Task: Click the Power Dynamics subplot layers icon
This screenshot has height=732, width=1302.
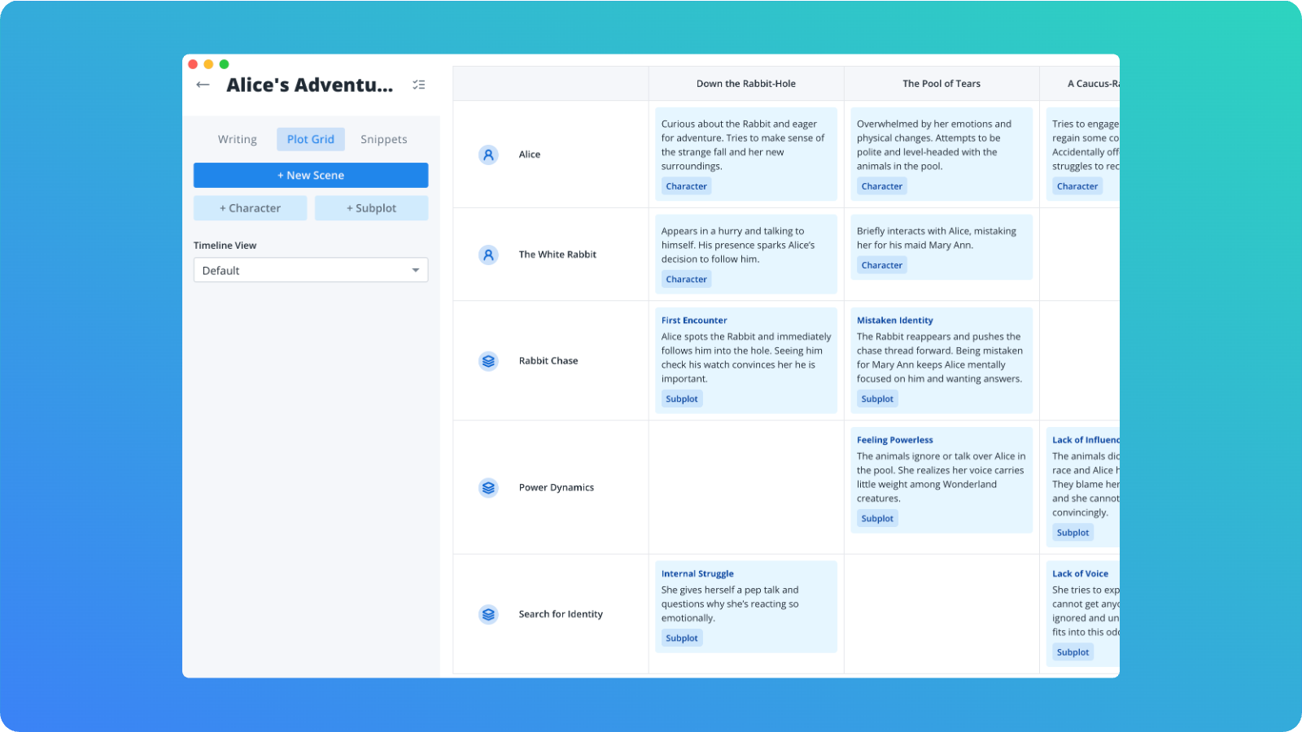Action: pyautogui.click(x=488, y=488)
